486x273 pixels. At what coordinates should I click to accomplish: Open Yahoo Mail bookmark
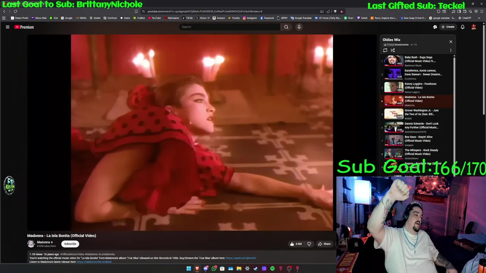tap(39, 18)
